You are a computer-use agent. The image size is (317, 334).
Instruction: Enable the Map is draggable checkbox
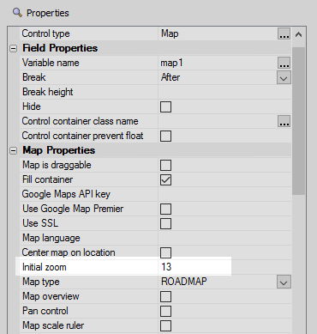pos(166,165)
